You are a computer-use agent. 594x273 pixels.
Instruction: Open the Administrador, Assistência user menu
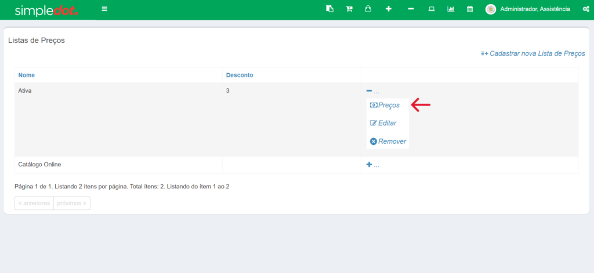(528, 9)
